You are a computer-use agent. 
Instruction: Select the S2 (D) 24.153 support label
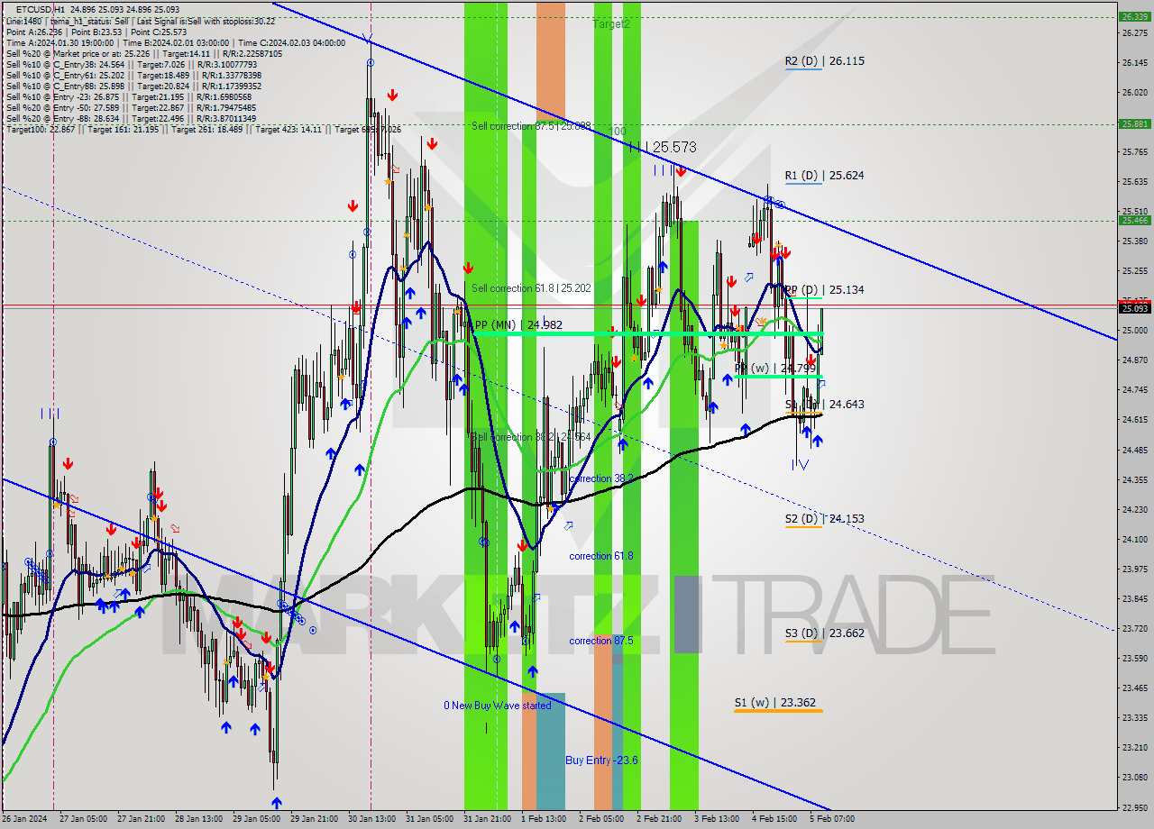coord(824,519)
